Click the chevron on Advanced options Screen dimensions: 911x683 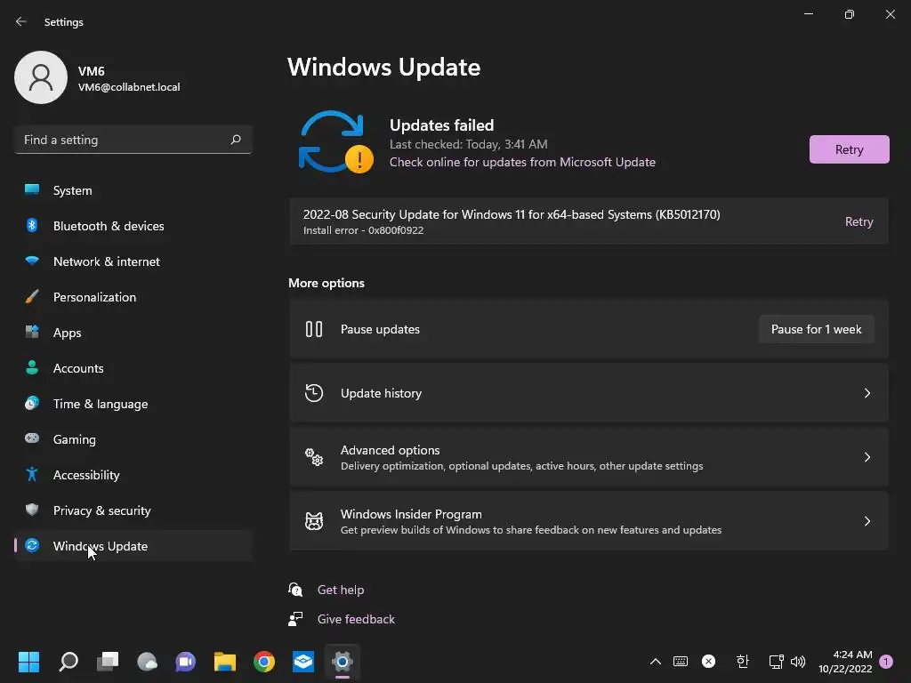click(867, 457)
